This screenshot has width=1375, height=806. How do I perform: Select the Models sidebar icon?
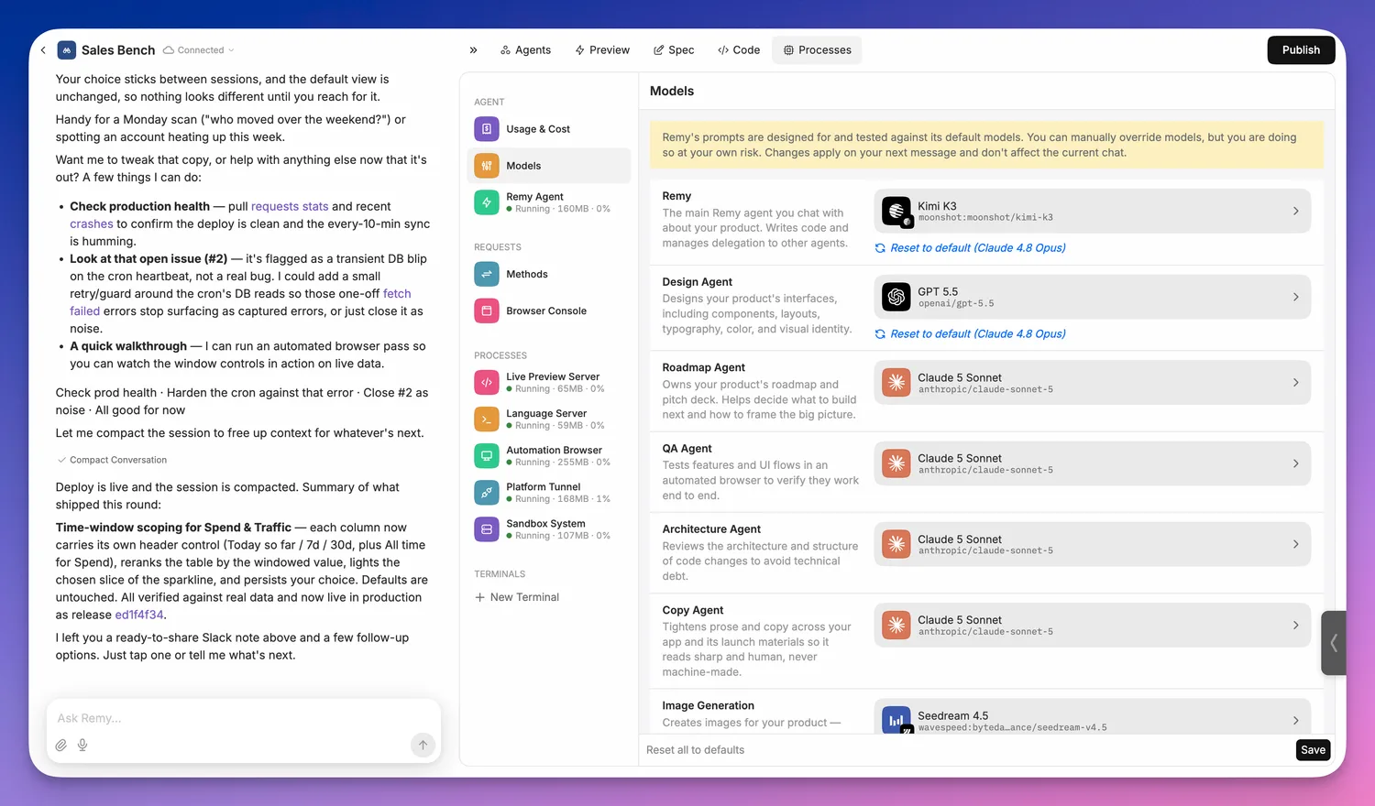(x=487, y=166)
